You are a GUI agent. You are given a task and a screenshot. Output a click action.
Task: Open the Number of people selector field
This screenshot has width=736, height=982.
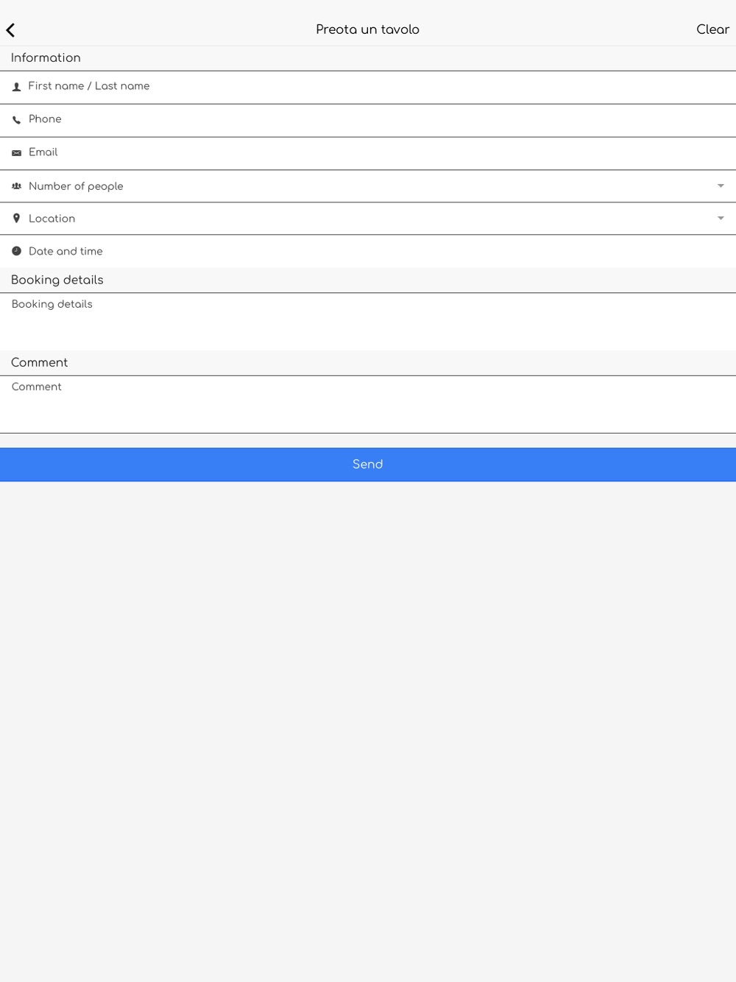(368, 186)
